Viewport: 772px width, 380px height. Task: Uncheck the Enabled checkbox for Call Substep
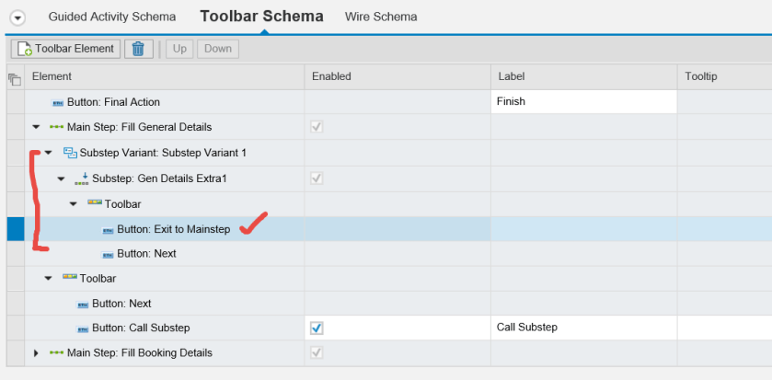(317, 328)
